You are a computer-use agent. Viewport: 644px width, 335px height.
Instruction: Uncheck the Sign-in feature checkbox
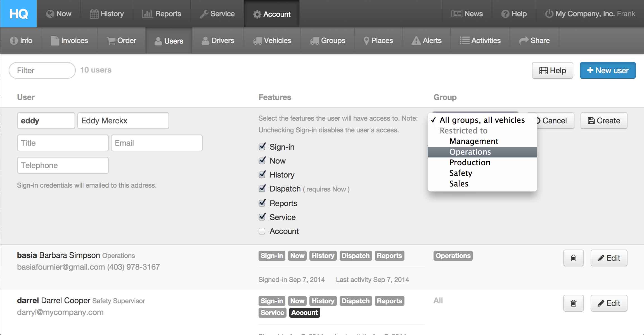click(262, 147)
